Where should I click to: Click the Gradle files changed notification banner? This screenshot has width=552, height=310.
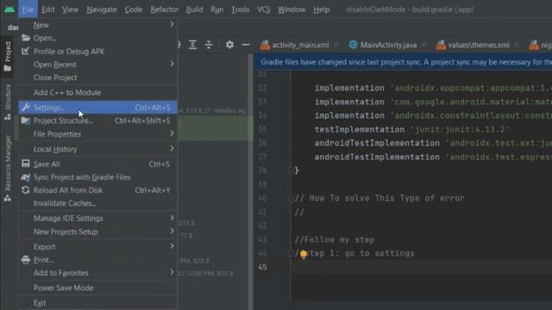point(404,62)
